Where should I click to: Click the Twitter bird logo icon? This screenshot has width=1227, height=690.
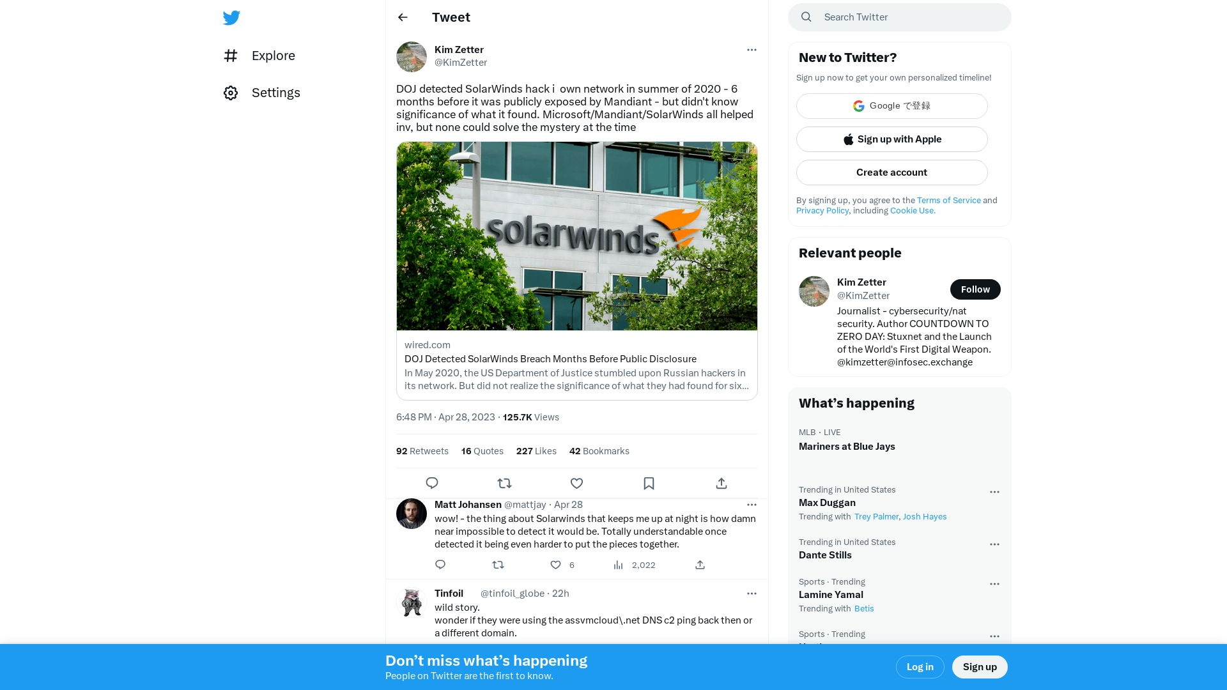click(x=232, y=18)
